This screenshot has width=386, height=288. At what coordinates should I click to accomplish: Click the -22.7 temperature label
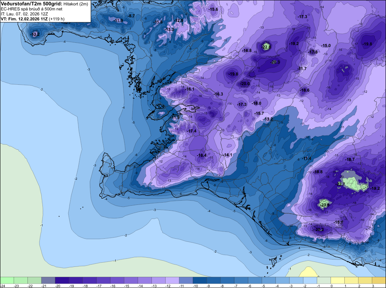[340, 184]
